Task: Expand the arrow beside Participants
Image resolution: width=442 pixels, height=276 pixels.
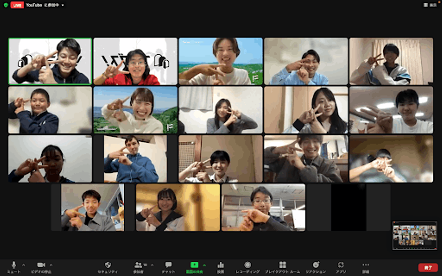Action: tap(152, 265)
